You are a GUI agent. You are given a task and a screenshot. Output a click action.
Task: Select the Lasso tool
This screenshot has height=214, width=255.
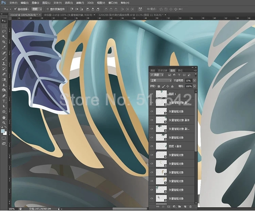(4, 31)
